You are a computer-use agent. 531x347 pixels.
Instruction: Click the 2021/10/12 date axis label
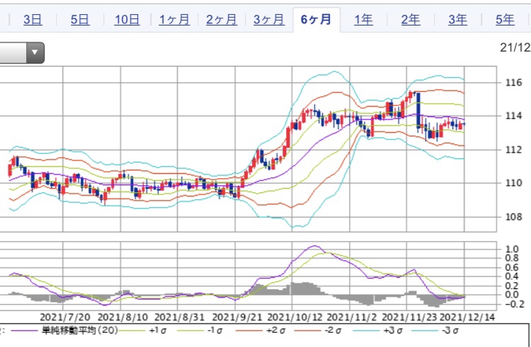295,317
